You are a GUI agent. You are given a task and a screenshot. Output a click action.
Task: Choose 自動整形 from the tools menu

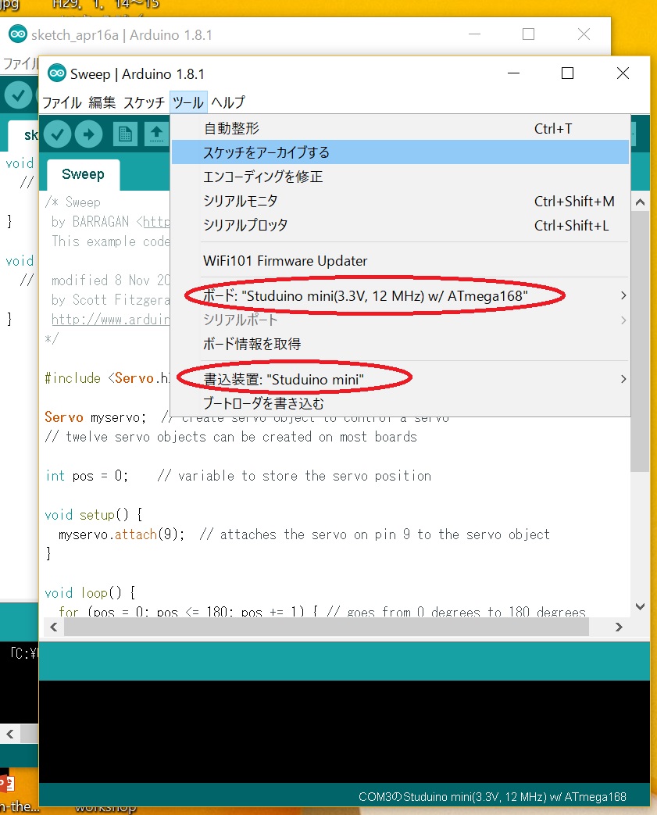[231, 128]
